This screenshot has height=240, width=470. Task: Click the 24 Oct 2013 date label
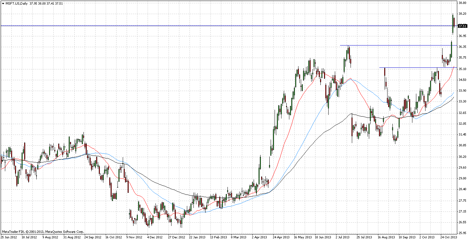click(x=448, y=237)
